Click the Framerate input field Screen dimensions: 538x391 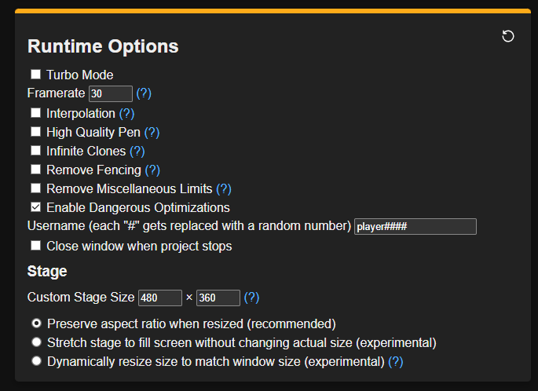tap(111, 94)
